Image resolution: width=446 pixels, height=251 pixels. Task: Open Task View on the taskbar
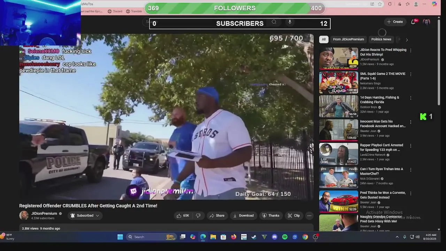[x=183, y=237]
